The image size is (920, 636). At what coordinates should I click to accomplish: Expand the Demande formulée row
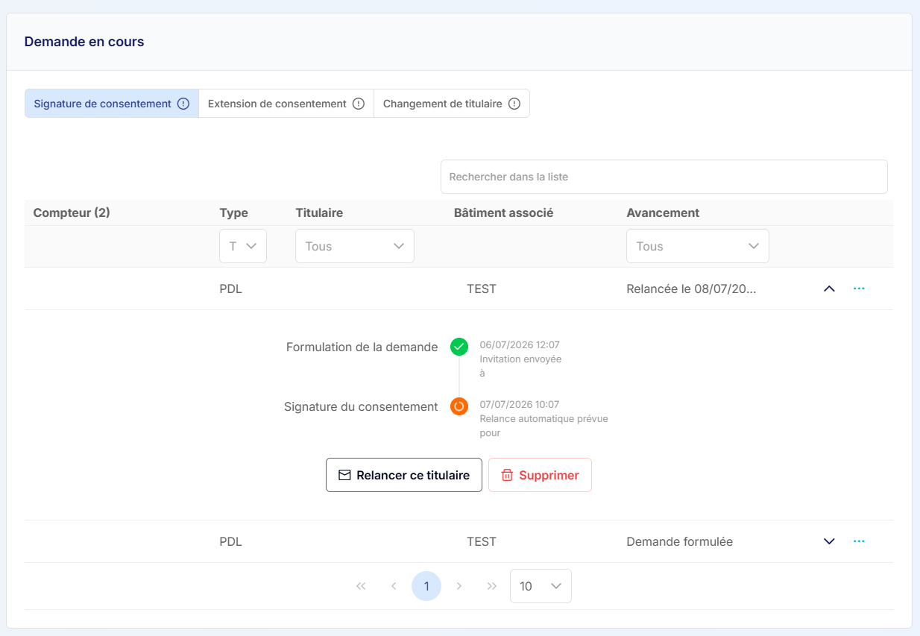(829, 541)
